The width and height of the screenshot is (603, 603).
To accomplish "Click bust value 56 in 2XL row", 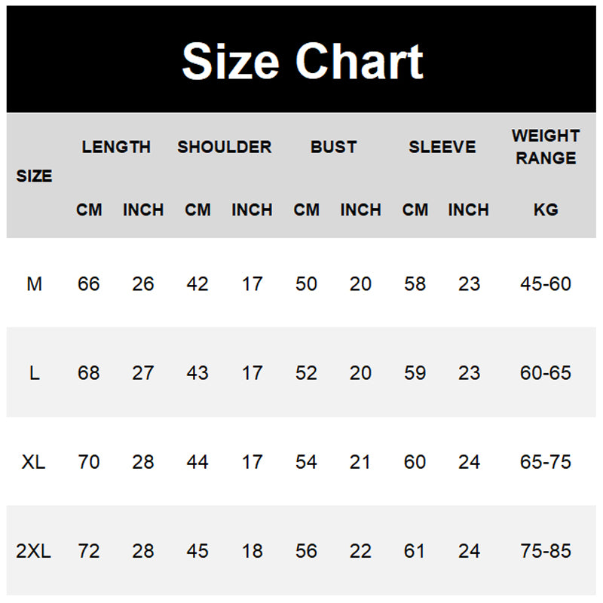I will coord(306,551).
